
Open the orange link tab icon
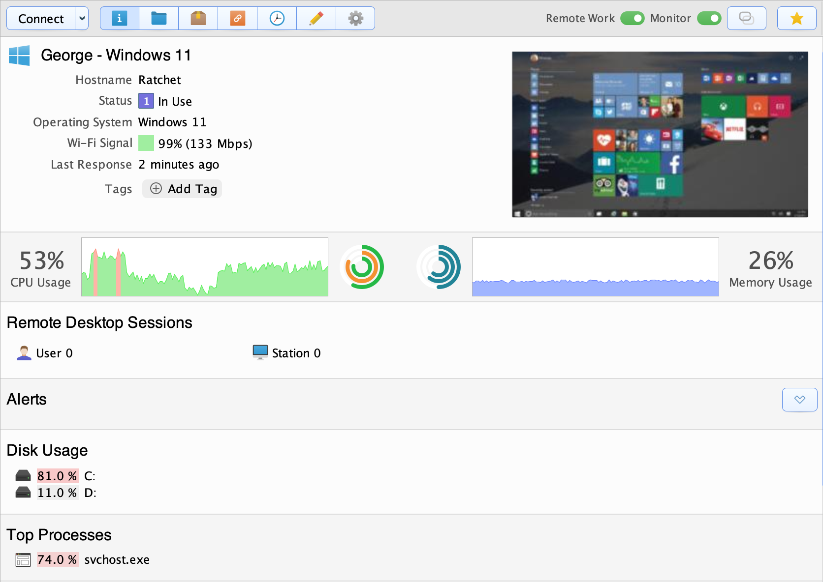[x=238, y=19]
